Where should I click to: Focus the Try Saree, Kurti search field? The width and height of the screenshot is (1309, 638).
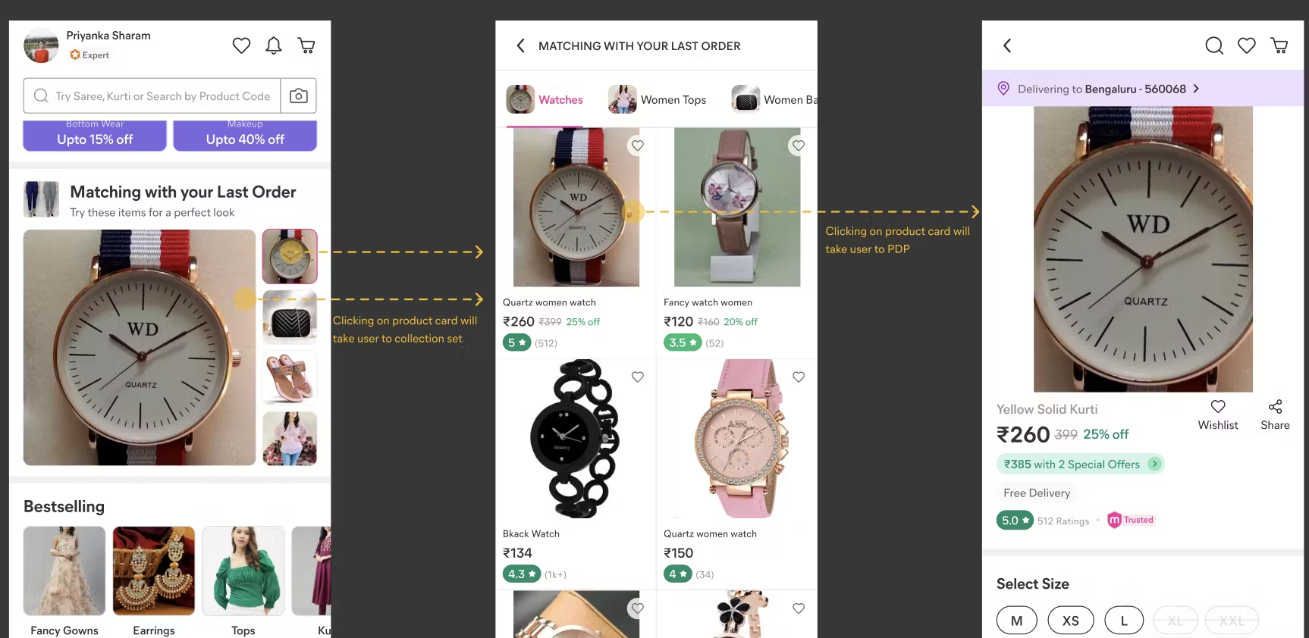click(x=152, y=96)
